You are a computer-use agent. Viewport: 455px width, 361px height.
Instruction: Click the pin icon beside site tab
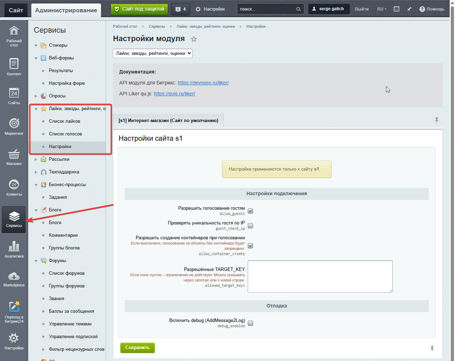tap(437, 120)
